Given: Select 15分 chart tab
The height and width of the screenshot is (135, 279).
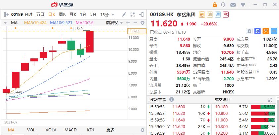Looking at the screenshot, I should [x=104, y=15].
